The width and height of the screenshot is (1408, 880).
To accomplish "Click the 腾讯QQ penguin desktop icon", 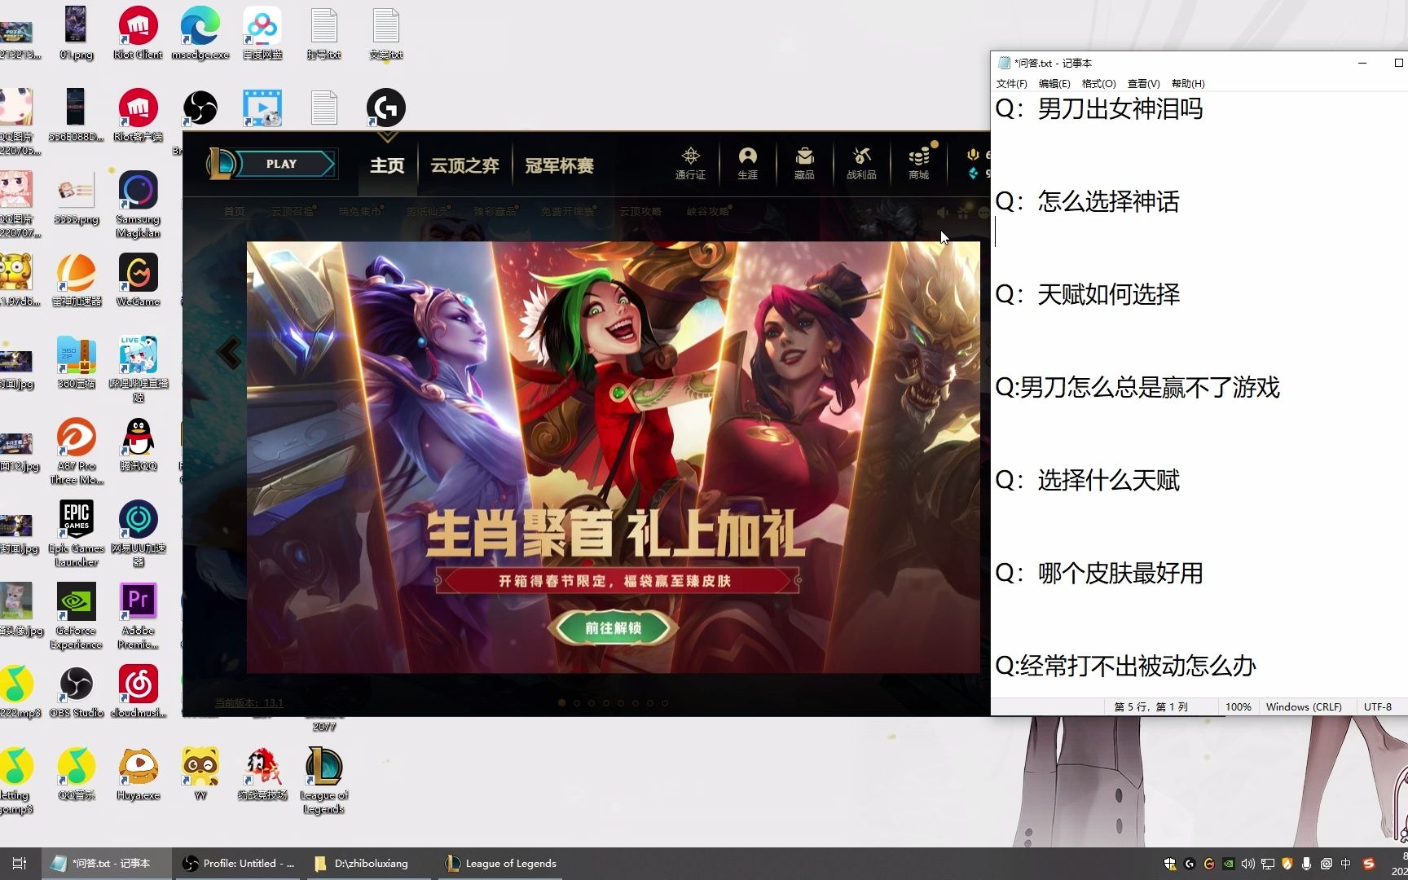I will click(x=138, y=444).
